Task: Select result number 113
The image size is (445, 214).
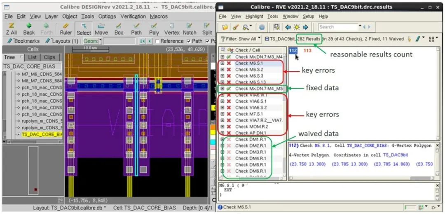Action: (308, 51)
